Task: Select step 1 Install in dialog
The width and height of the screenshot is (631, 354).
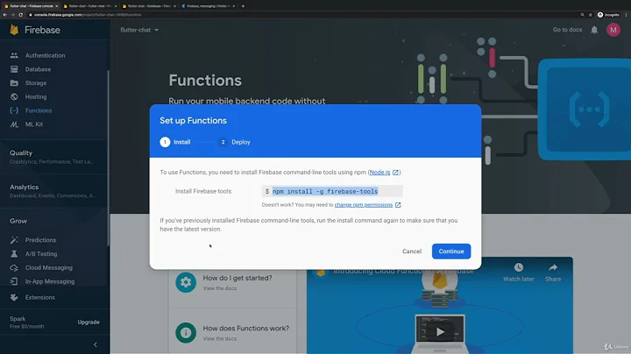Action: click(175, 142)
